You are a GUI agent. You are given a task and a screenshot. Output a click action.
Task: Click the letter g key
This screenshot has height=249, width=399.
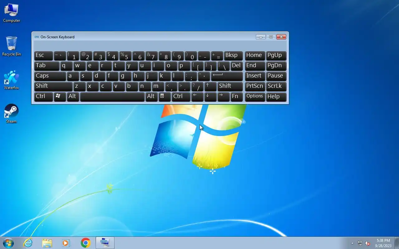click(125, 76)
